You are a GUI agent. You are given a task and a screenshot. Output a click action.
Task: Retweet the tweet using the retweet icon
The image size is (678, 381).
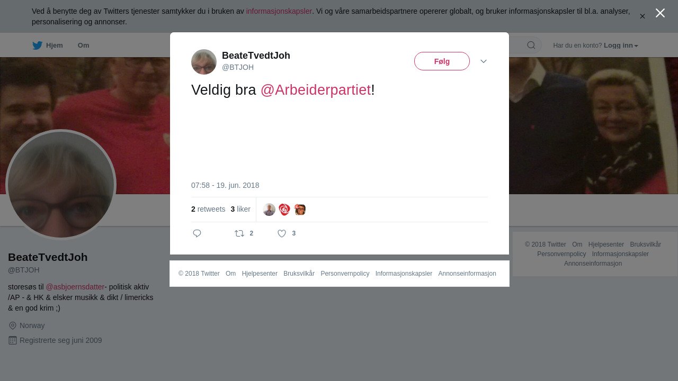pos(239,233)
